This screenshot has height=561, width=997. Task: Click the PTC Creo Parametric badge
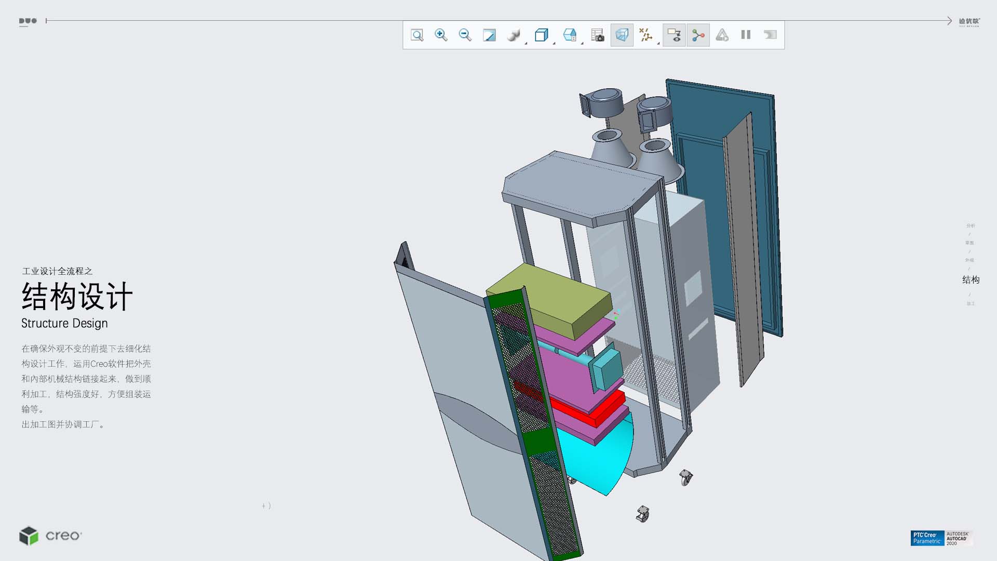tap(927, 538)
